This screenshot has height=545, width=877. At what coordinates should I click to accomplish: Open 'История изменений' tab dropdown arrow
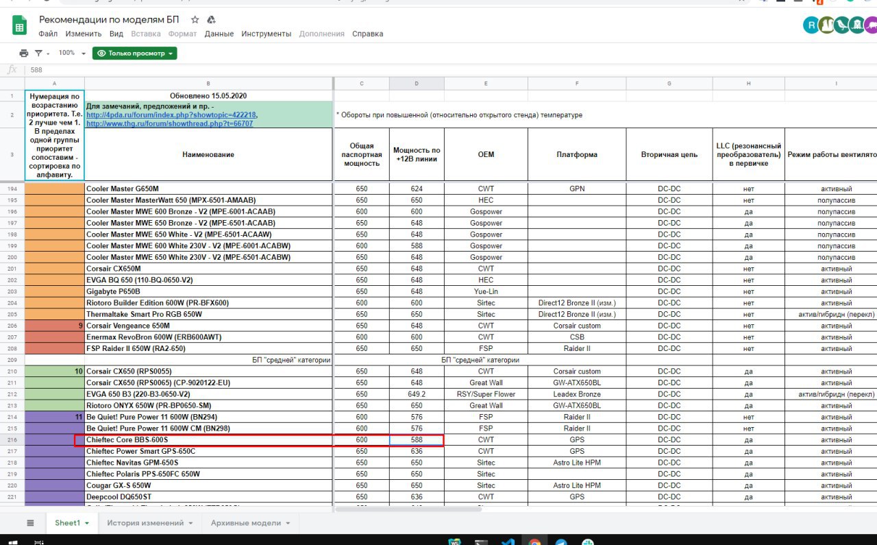point(190,523)
